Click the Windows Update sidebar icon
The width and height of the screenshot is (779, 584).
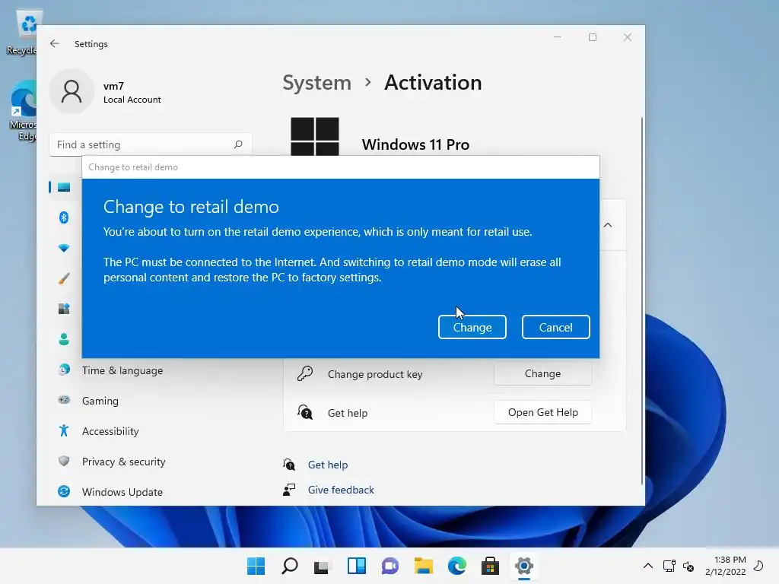coord(64,492)
